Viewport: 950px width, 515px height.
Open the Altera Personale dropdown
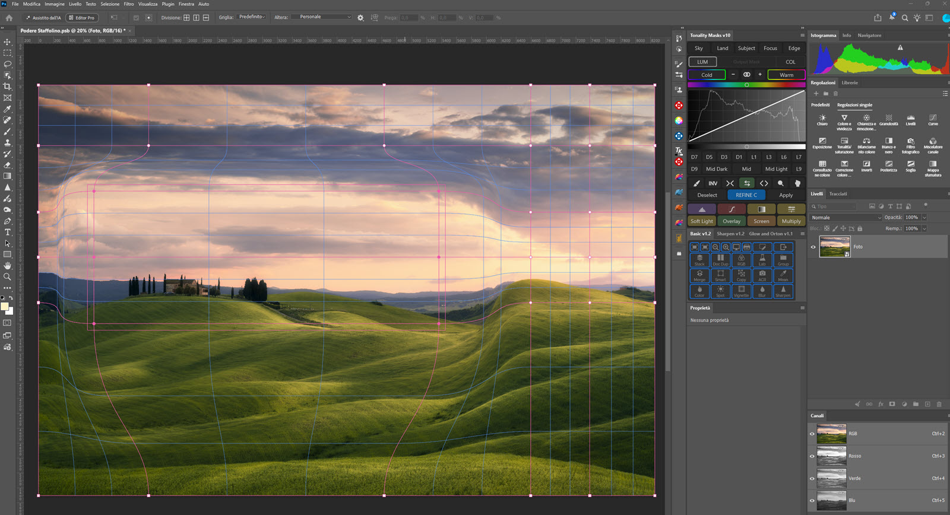coord(321,17)
